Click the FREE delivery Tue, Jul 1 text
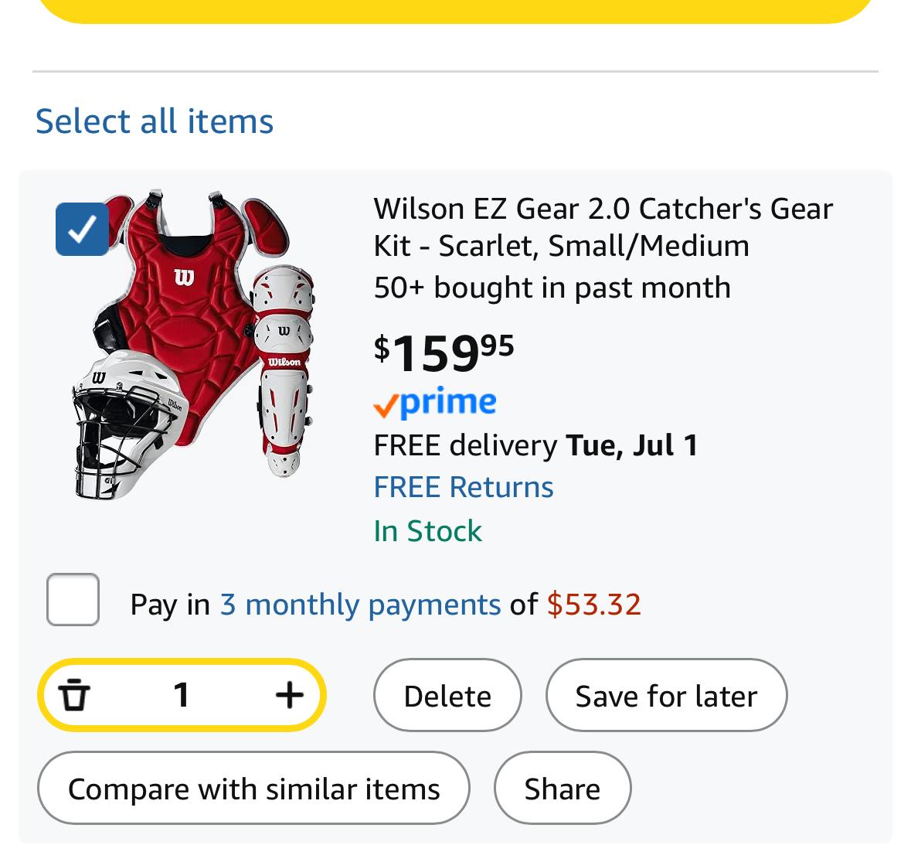This screenshot has height=845, width=911. [x=535, y=445]
